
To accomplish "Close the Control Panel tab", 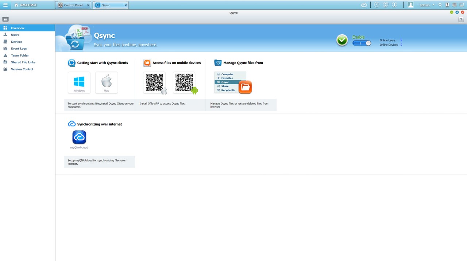I will [88, 5].
